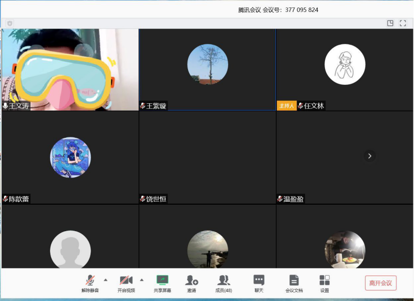The image size is (414, 301).
Task: Open the chat (聊天) panel
Action: 258,281
